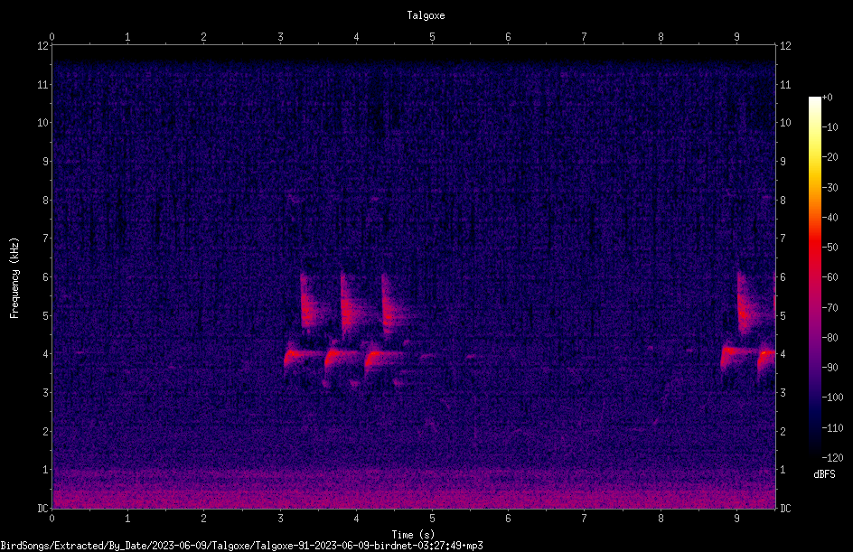Viewport: 853px width, 552px height.
Task: Click the "4" kHz tick on the right frequency axis
Action: 783,354
